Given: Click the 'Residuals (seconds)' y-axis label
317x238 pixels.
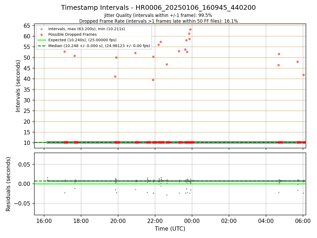Looking at the screenshot, I should pyautogui.click(x=8, y=184).
